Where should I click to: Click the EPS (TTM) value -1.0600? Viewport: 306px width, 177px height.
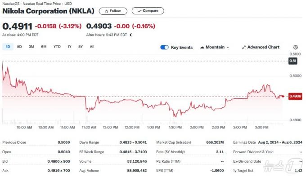(x=217, y=171)
